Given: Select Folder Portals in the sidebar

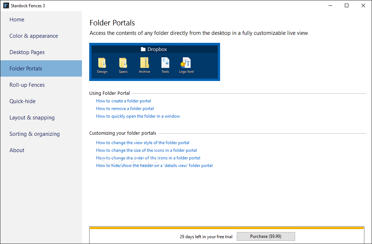Looking at the screenshot, I should click(x=41, y=68).
